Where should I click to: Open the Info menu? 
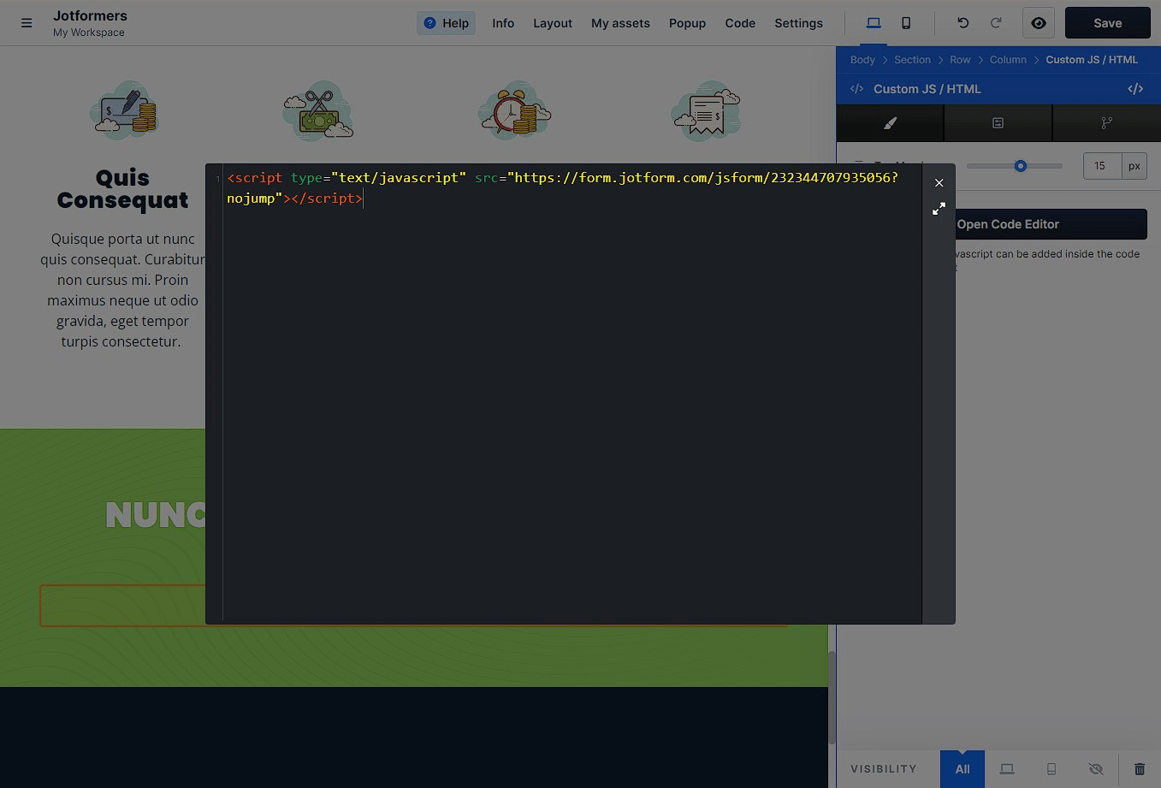tap(503, 23)
